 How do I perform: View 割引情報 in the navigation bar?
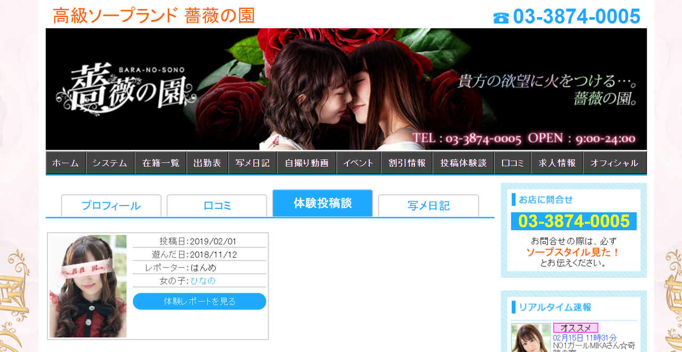pos(407,163)
